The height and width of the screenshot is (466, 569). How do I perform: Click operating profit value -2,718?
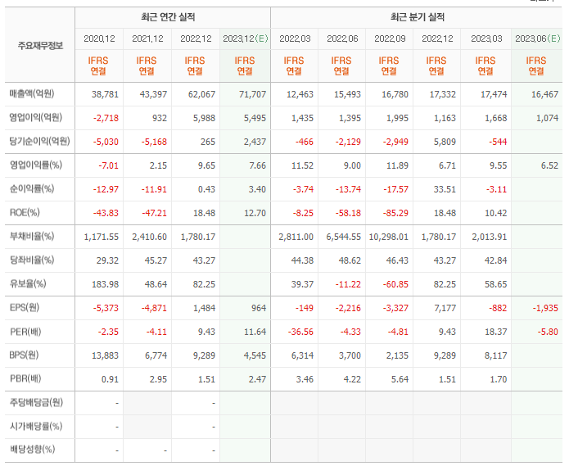coord(106,118)
